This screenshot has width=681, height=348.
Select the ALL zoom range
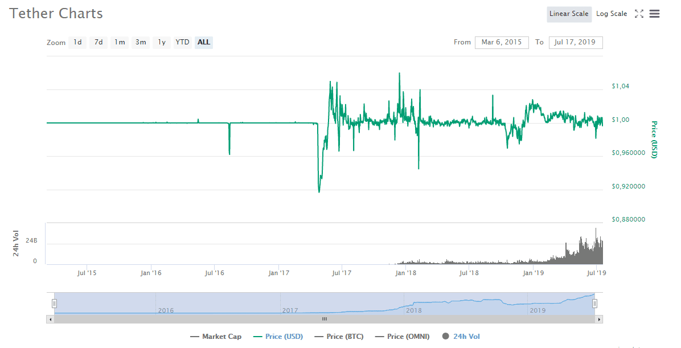pos(204,42)
